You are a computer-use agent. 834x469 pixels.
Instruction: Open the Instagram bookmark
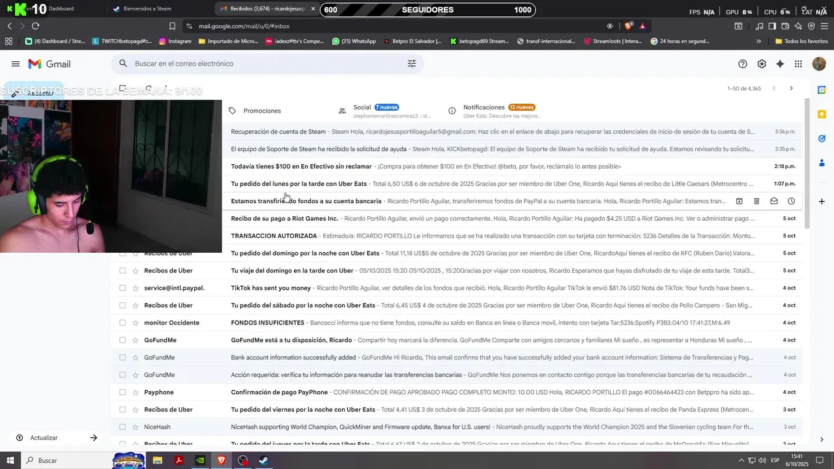pos(175,41)
